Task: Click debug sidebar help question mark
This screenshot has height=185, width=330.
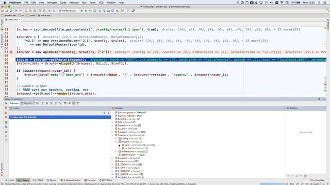Action: (6, 140)
